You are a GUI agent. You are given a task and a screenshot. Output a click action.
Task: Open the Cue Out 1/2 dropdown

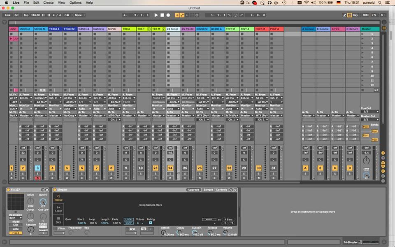click(x=370, y=112)
